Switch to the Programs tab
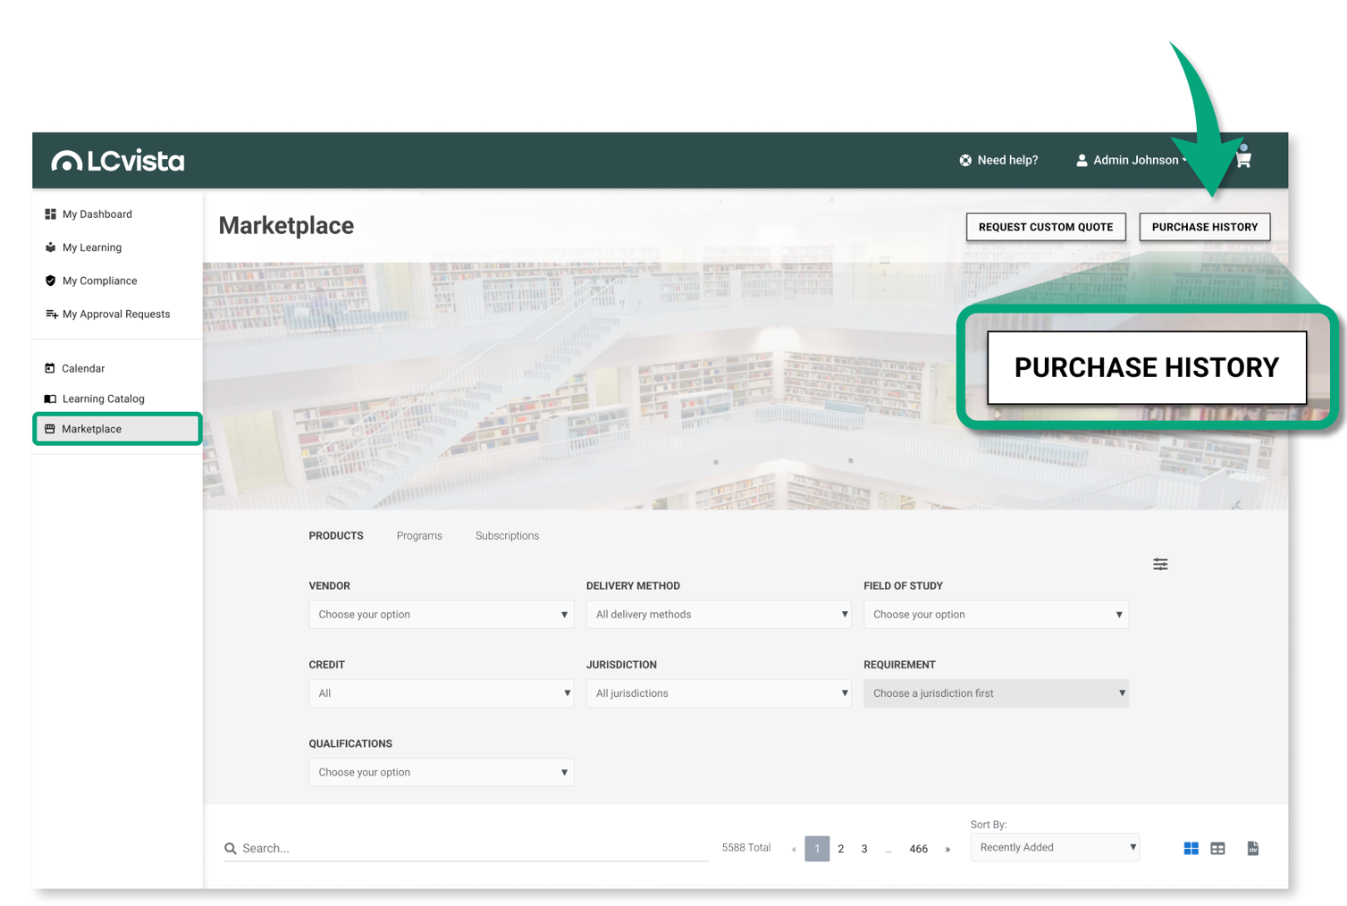The height and width of the screenshot is (906, 1347). (x=419, y=536)
